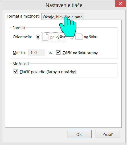Uncheck Zúžiť na šírku strany checkbox
Viewport: 127px width, 145px height.
point(58,52)
